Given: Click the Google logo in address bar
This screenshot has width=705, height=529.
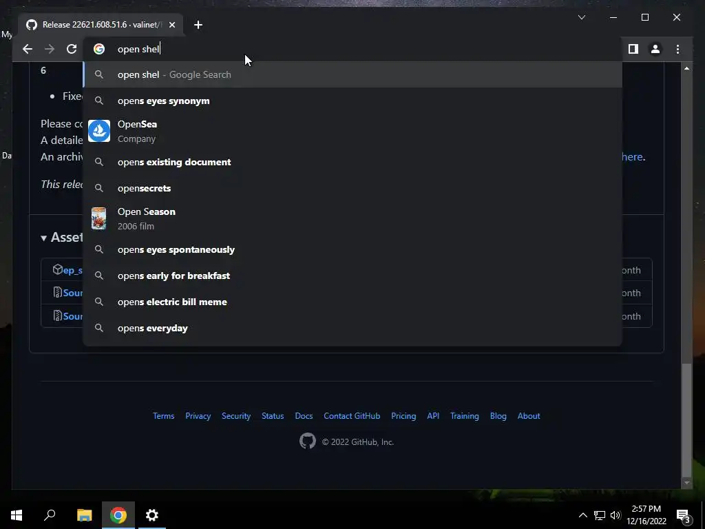Looking at the screenshot, I should click(99, 49).
